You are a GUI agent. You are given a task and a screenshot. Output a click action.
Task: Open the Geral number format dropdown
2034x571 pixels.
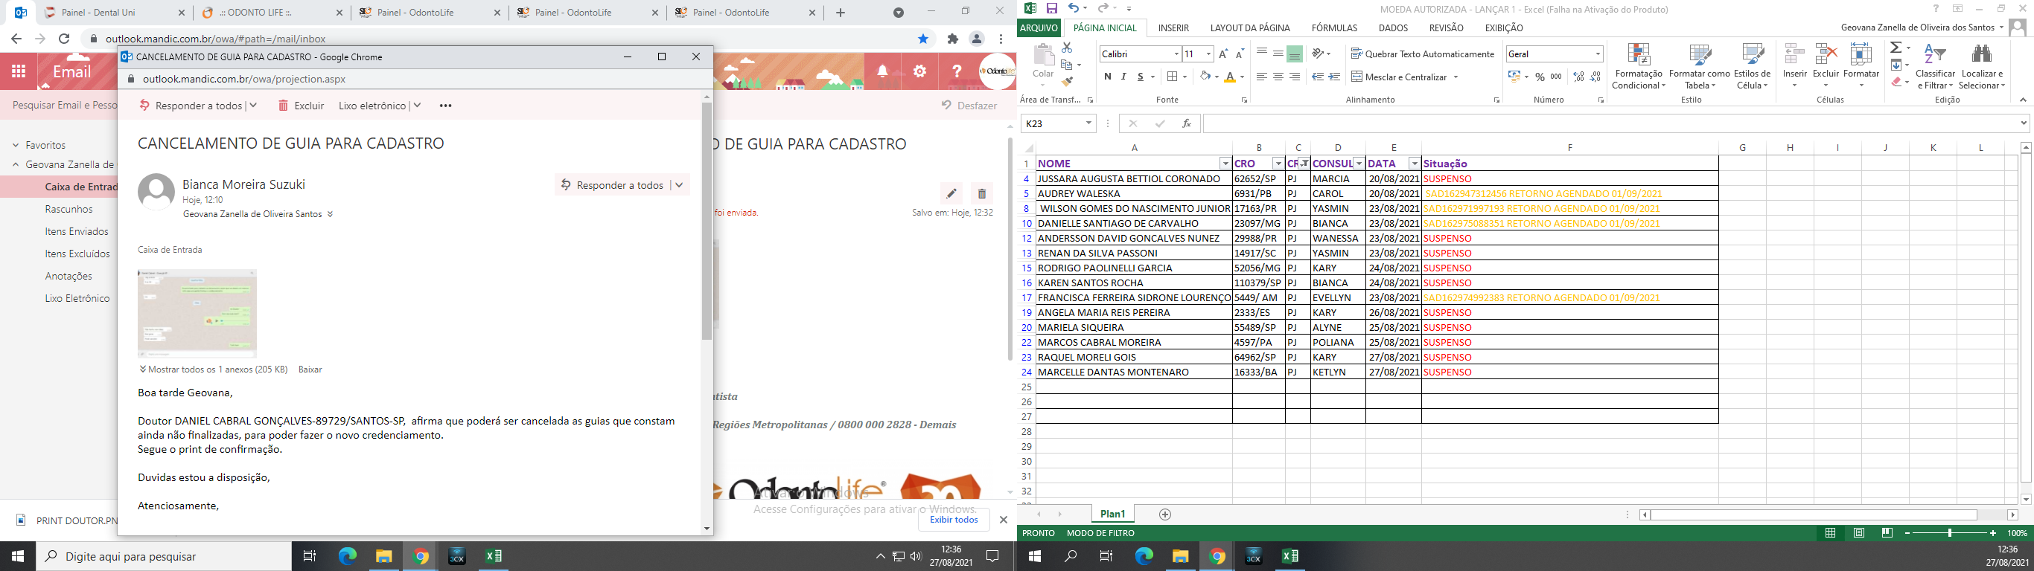(x=1598, y=54)
